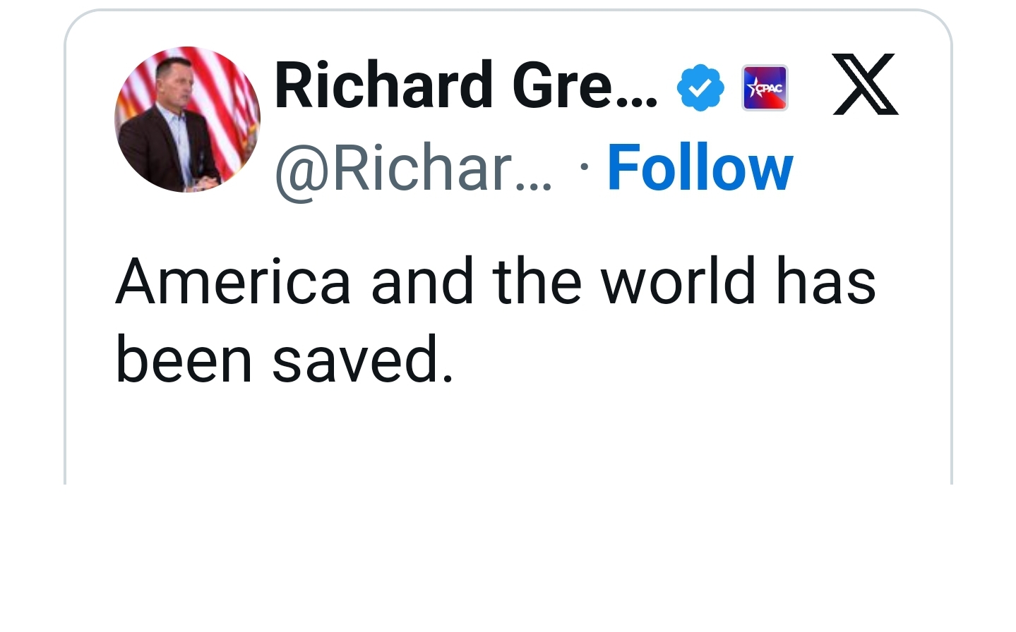Open the @Richar... handle link

[414, 168]
